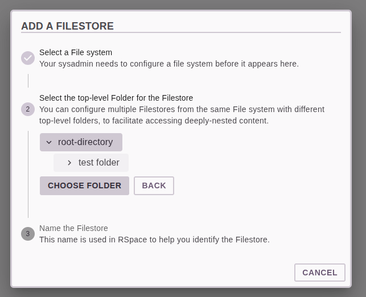Open the 'Select a File system' step heading
Image resolution: width=366 pixels, height=297 pixels.
76,52
